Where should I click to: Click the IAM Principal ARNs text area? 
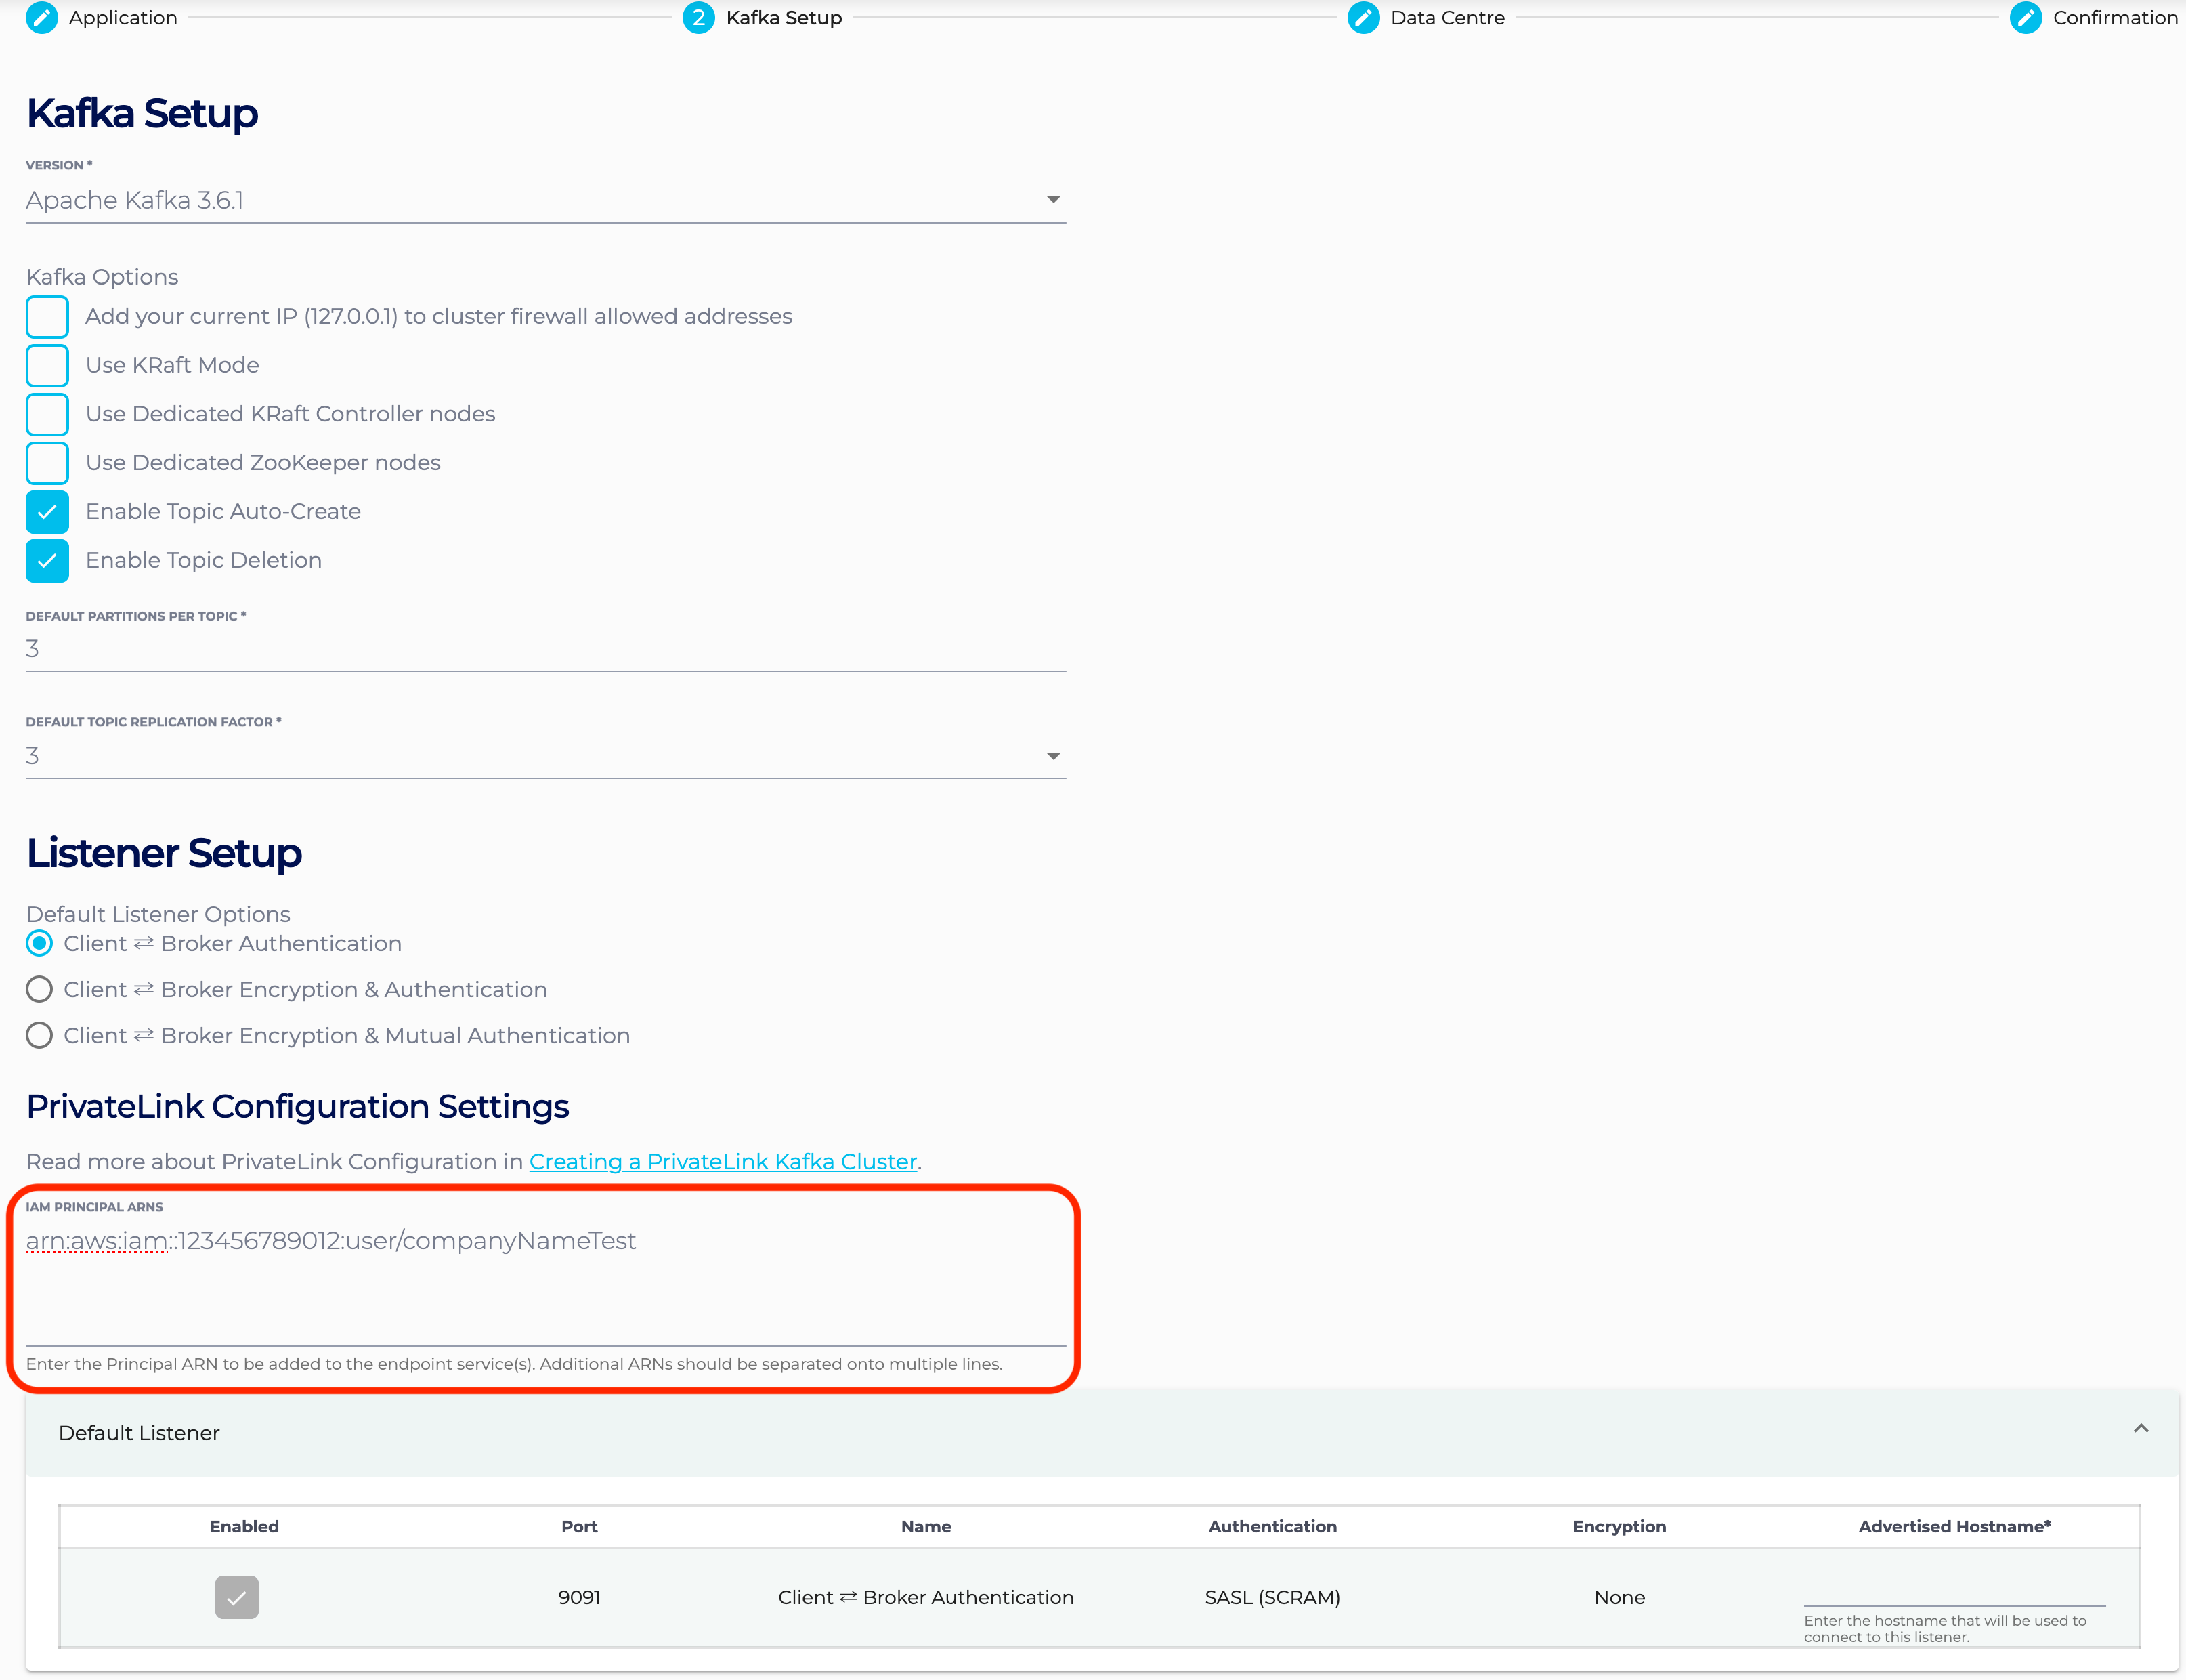[544, 1285]
